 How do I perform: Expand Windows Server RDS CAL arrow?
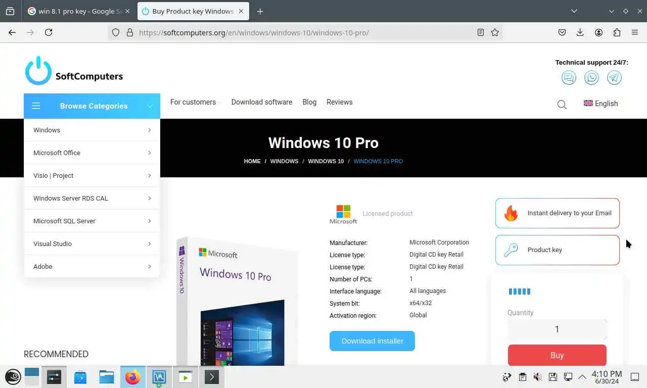(150, 198)
